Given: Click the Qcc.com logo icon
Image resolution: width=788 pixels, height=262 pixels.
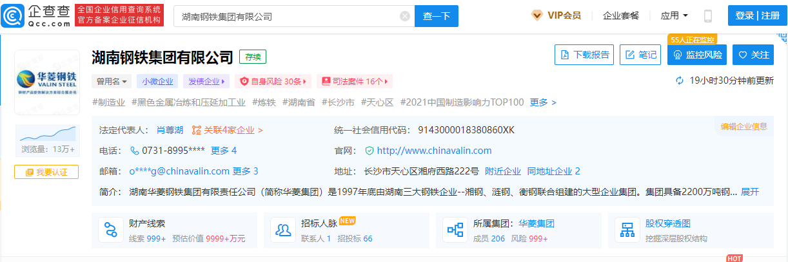Looking at the screenshot, I should click(14, 15).
